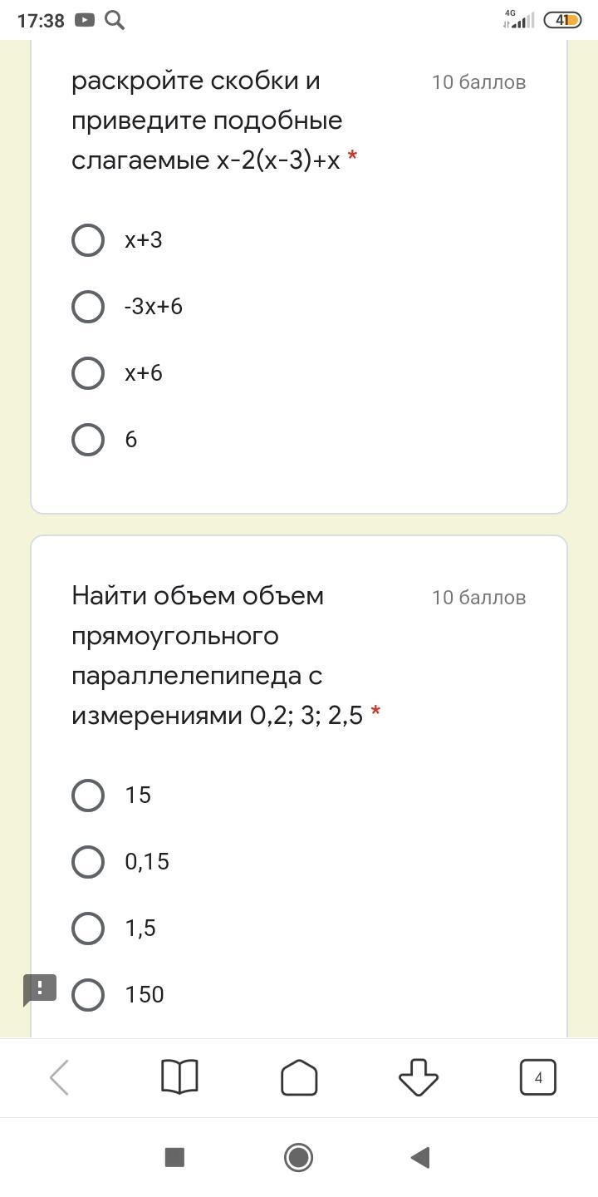Choose volume answer 1,5
The image size is (598, 1197).
click(88, 929)
